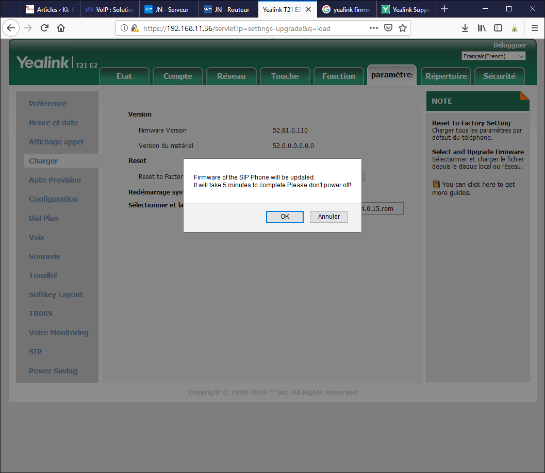Go to the browser Home icon
This screenshot has height=473, width=545.
point(61,28)
